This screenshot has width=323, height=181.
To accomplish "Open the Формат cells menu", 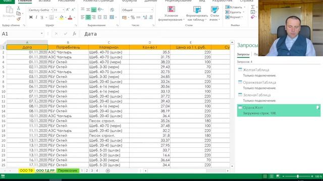I will [234, 17].
